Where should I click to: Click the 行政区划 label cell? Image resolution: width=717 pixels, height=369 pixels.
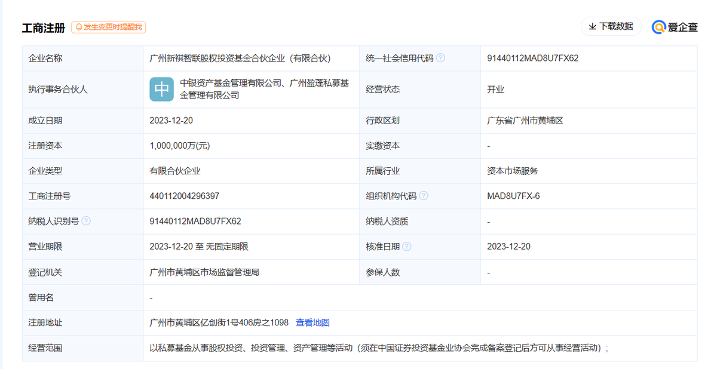pos(420,121)
